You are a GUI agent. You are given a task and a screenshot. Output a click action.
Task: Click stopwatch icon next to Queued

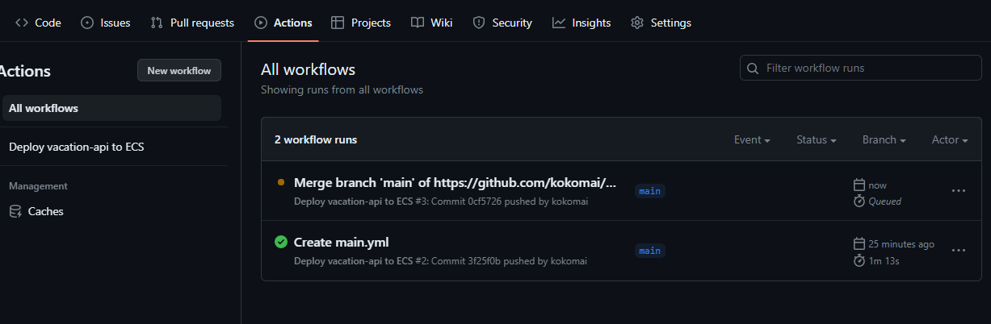[x=859, y=201]
